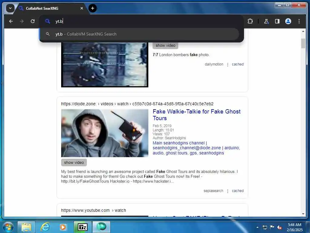This screenshot has height=233, width=310.
Task: Reload the current page
Action: [x=33, y=21]
